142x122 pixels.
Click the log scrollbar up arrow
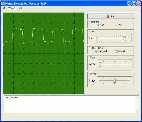(137, 98)
